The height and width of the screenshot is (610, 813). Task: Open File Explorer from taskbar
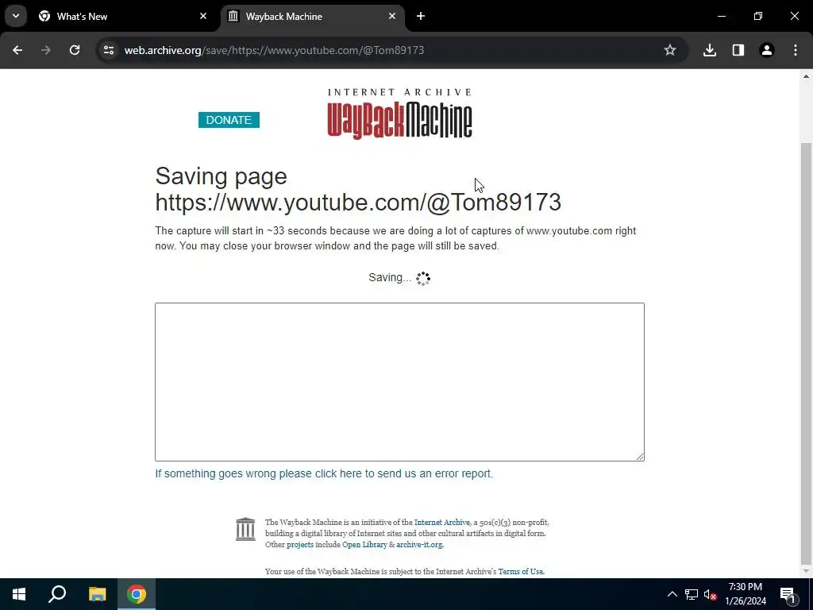click(x=97, y=594)
